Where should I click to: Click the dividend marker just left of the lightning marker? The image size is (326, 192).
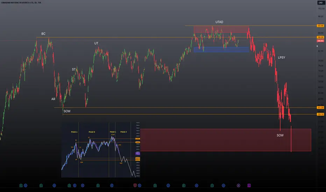coord(224,186)
